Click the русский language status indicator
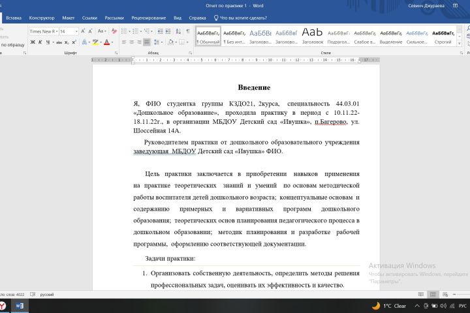The width and height of the screenshot is (470, 313). (47, 295)
